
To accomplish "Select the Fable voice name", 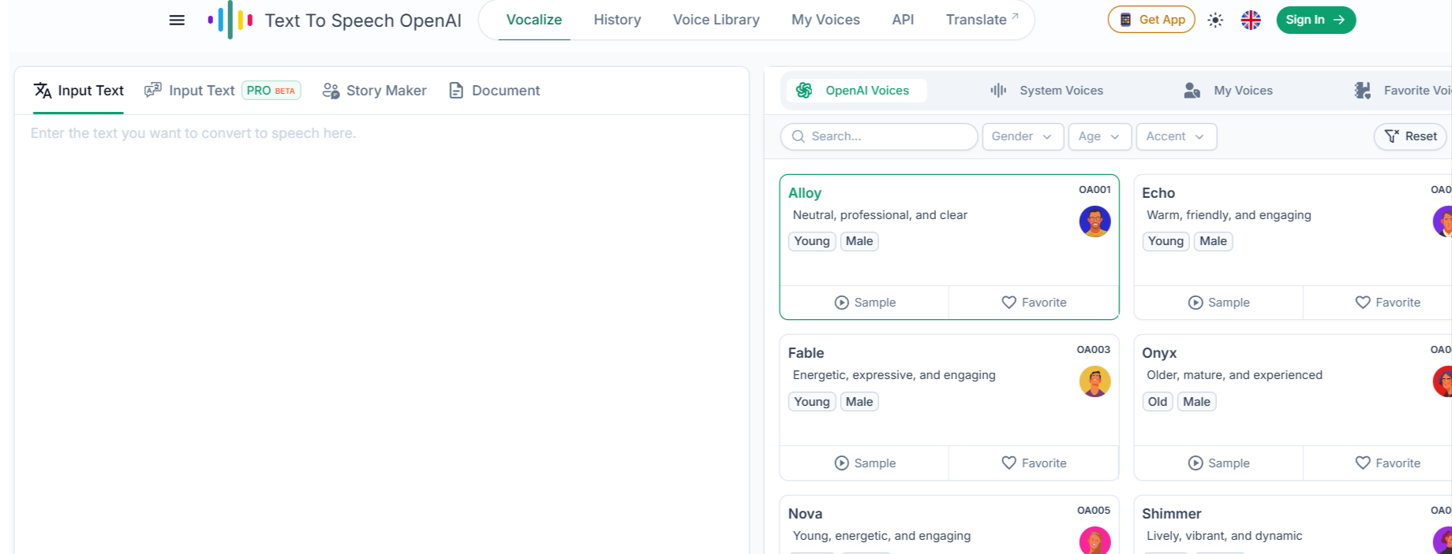I will tap(806, 353).
